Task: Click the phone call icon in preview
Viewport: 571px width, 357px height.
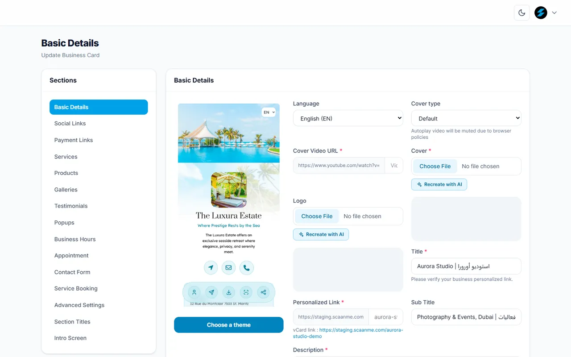Action: coord(247,268)
